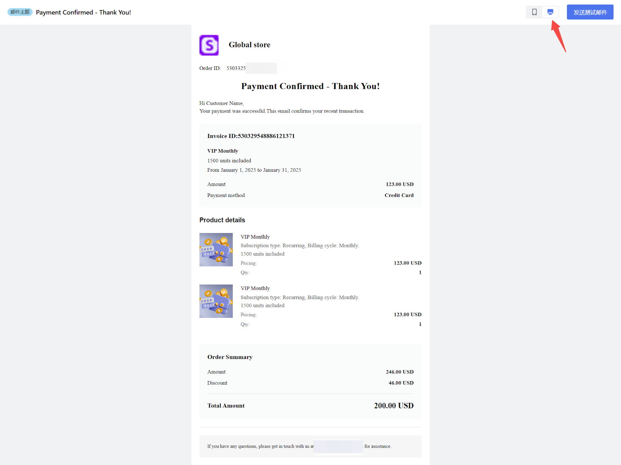Switch to mobile preview icon
This screenshot has height=465, width=621.
534,12
